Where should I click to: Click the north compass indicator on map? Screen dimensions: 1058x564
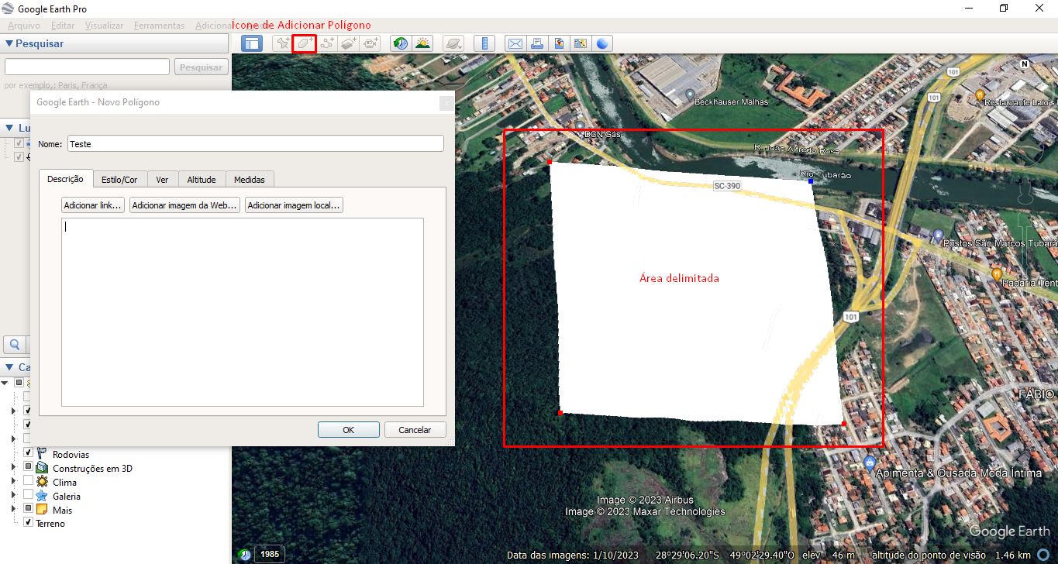(x=1025, y=64)
